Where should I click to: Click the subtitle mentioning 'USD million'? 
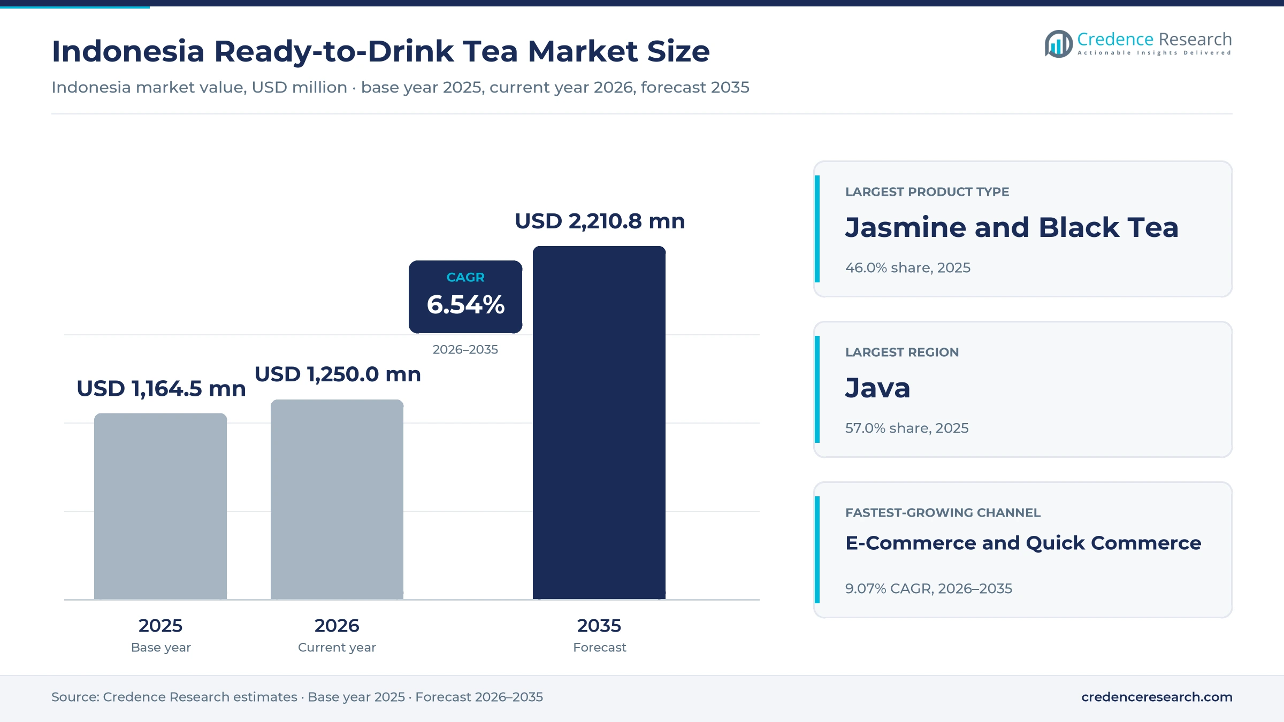point(400,87)
